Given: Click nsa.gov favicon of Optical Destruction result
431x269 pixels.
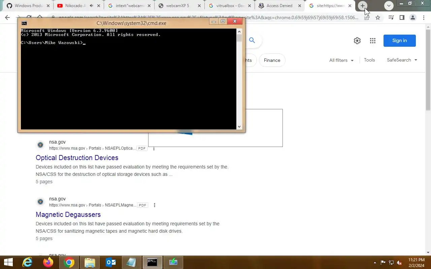Looking at the screenshot, I should [x=40, y=145].
